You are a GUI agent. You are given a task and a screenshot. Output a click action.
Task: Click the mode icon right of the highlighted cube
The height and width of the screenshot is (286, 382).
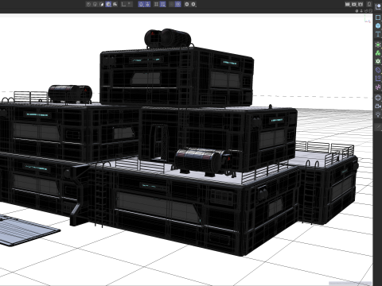pos(115,4)
